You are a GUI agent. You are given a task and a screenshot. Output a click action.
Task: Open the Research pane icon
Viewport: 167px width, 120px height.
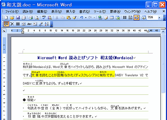[x=49, y=18]
